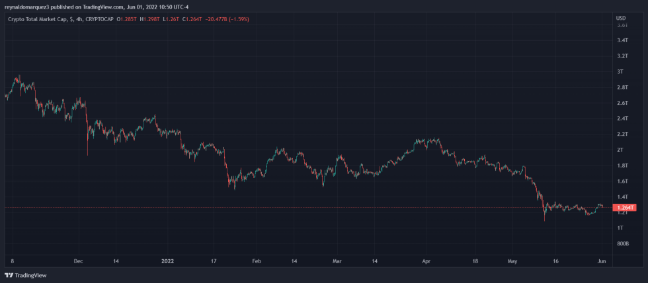Viewport: 648px width, 283px height.
Task: Click the 3.4T level on price axis
Action: click(622, 40)
